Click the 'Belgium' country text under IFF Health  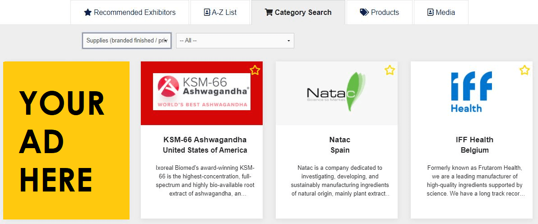point(475,150)
